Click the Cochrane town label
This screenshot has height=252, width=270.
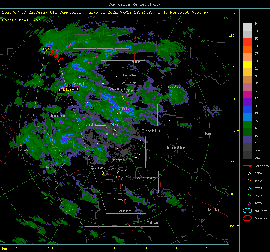click(x=98, y=168)
